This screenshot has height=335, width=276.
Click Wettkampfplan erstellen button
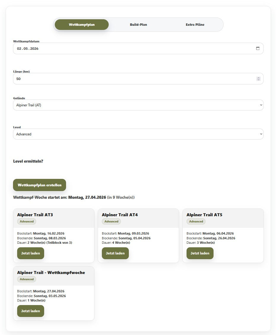coord(39,185)
